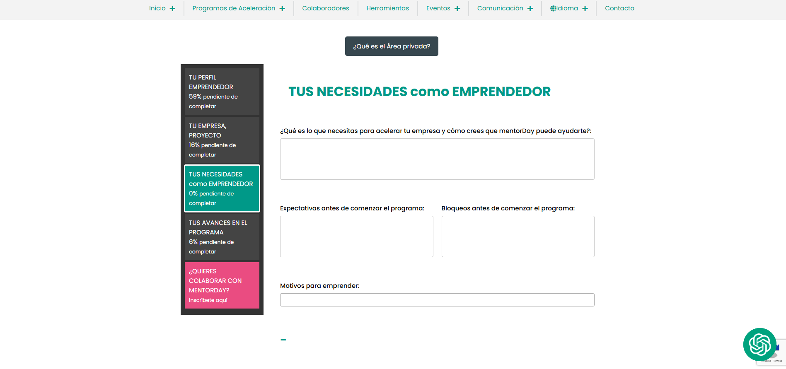Click the ¿Qué es el Área privada? button

point(392,46)
